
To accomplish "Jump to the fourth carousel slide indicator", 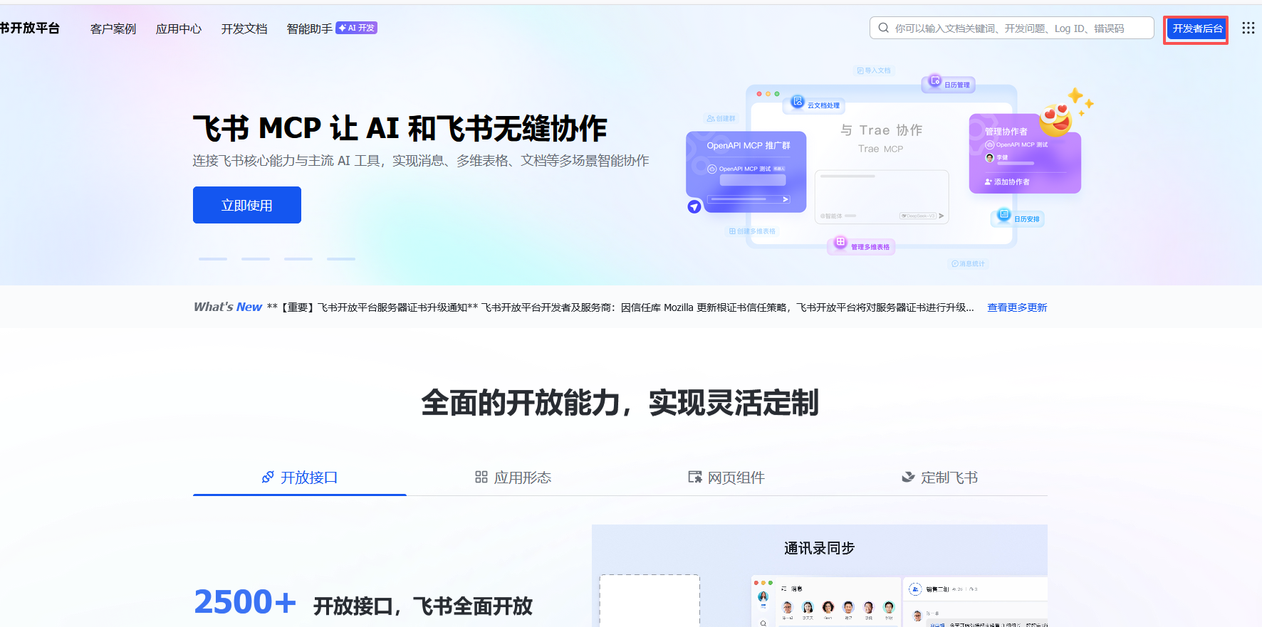I will [x=341, y=259].
